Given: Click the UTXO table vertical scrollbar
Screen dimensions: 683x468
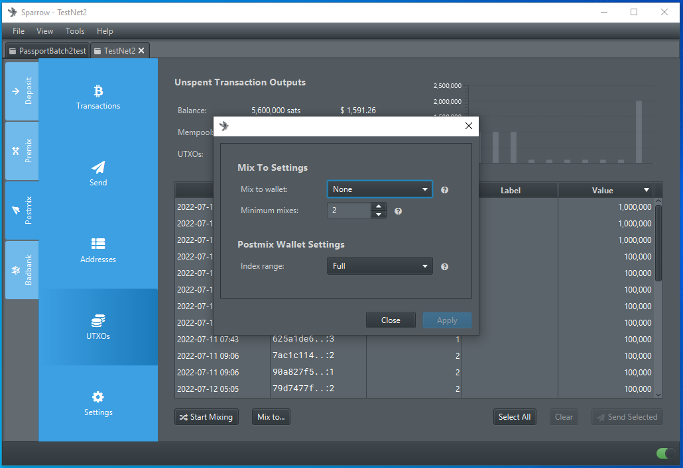Looking at the screenshot, I should (x=658, y=244).
